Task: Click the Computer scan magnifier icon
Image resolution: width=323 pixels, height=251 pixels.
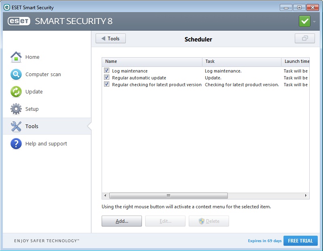Action: click(x=16, y=74)
